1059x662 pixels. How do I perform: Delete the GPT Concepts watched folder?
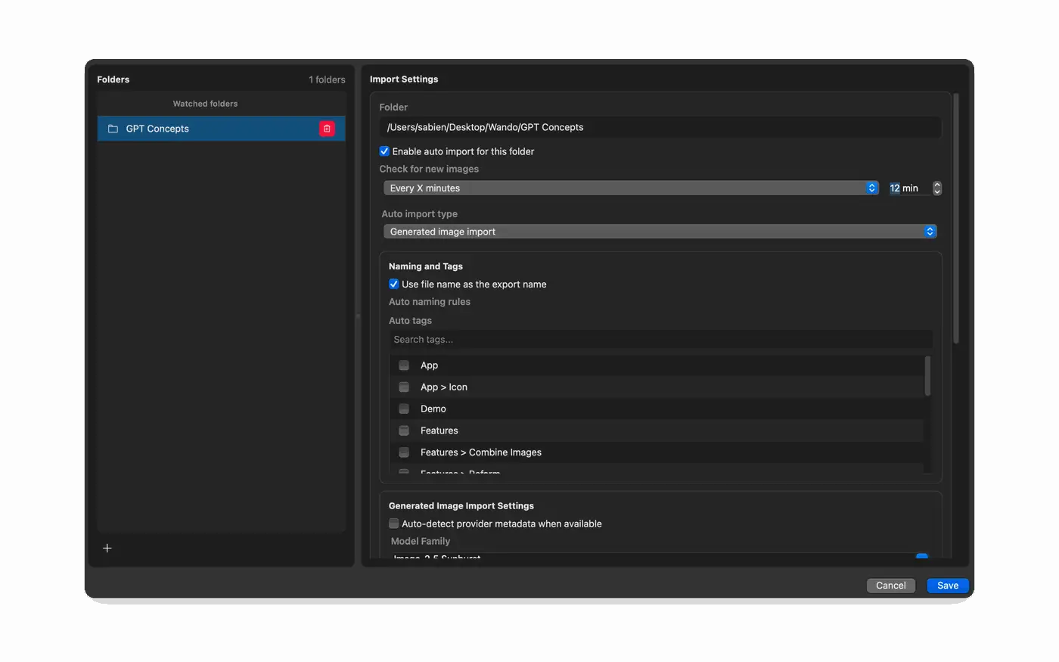[x=327, y=129]
